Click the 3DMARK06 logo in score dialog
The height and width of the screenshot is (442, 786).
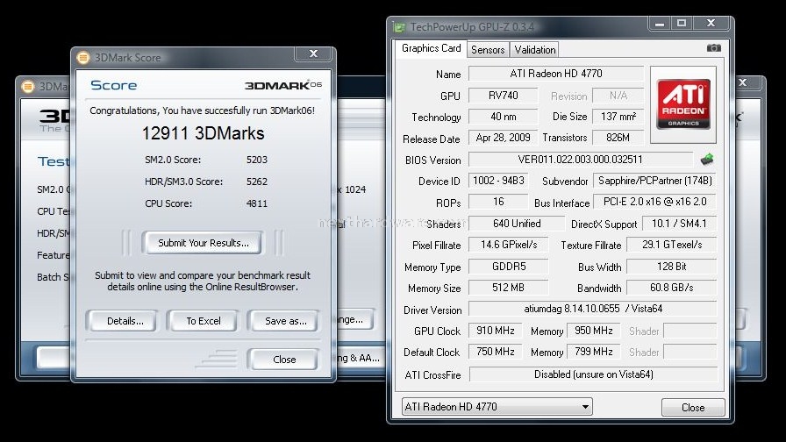pyautogui.click(x=283, y=85)
